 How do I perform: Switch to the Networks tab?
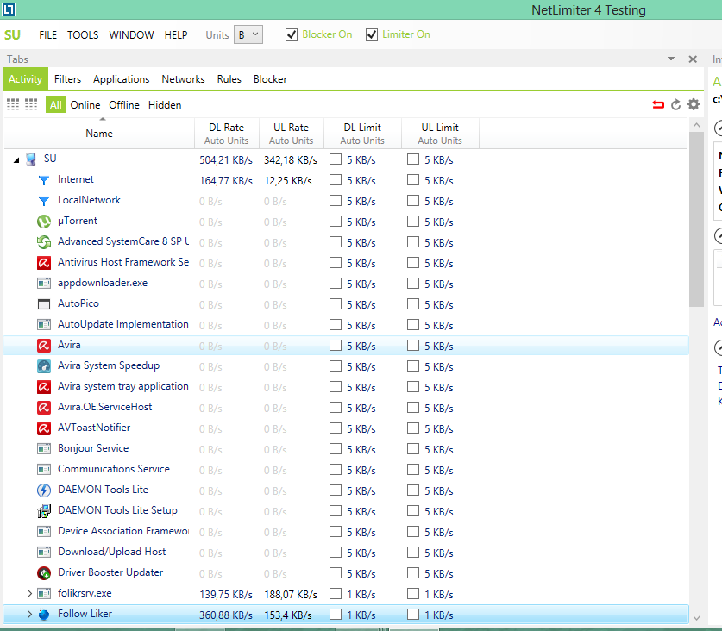coord(183,79)
